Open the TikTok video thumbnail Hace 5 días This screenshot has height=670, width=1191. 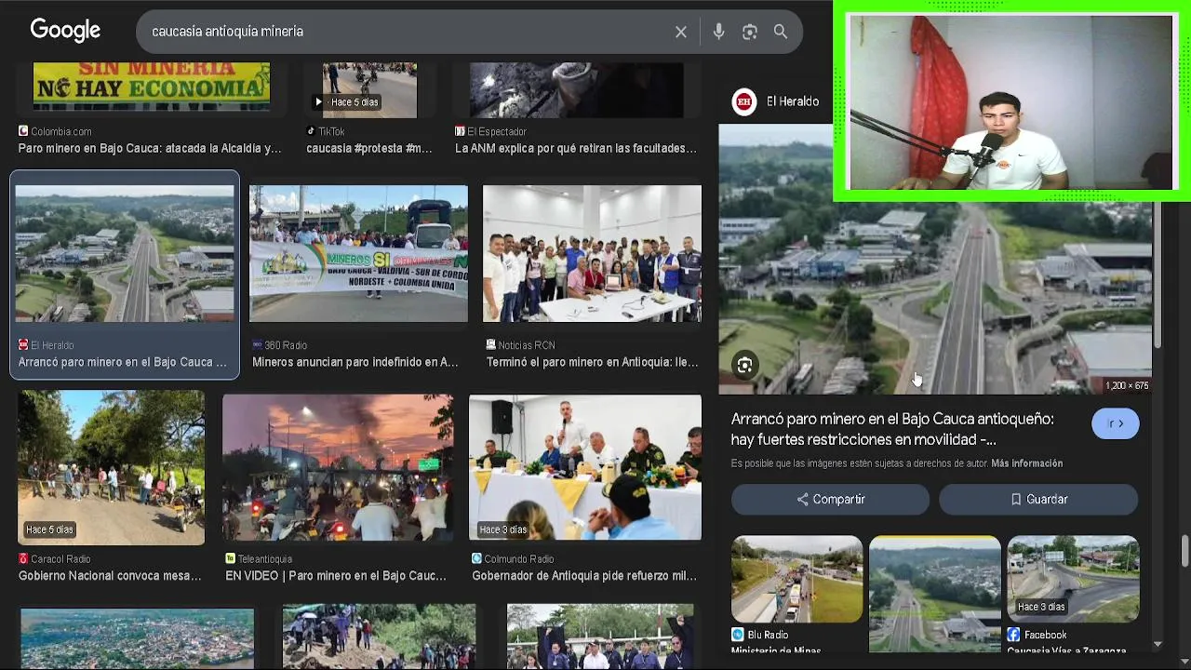(369, 89)
